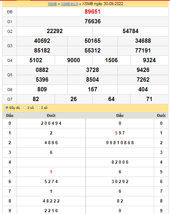Click the special prize number 89651

(92, 12)
